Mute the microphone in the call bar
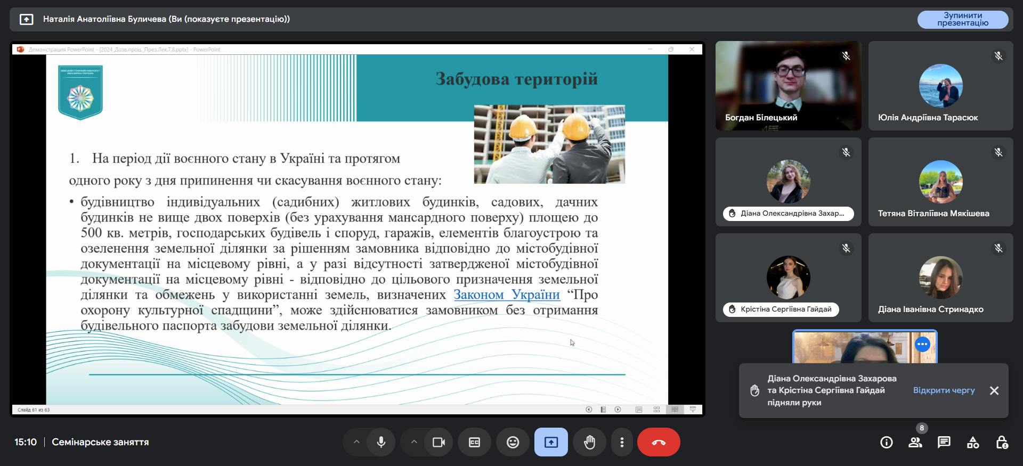The width and height of the screenshot is (1023, 466). pyautogui.click(x=381, y=442)
